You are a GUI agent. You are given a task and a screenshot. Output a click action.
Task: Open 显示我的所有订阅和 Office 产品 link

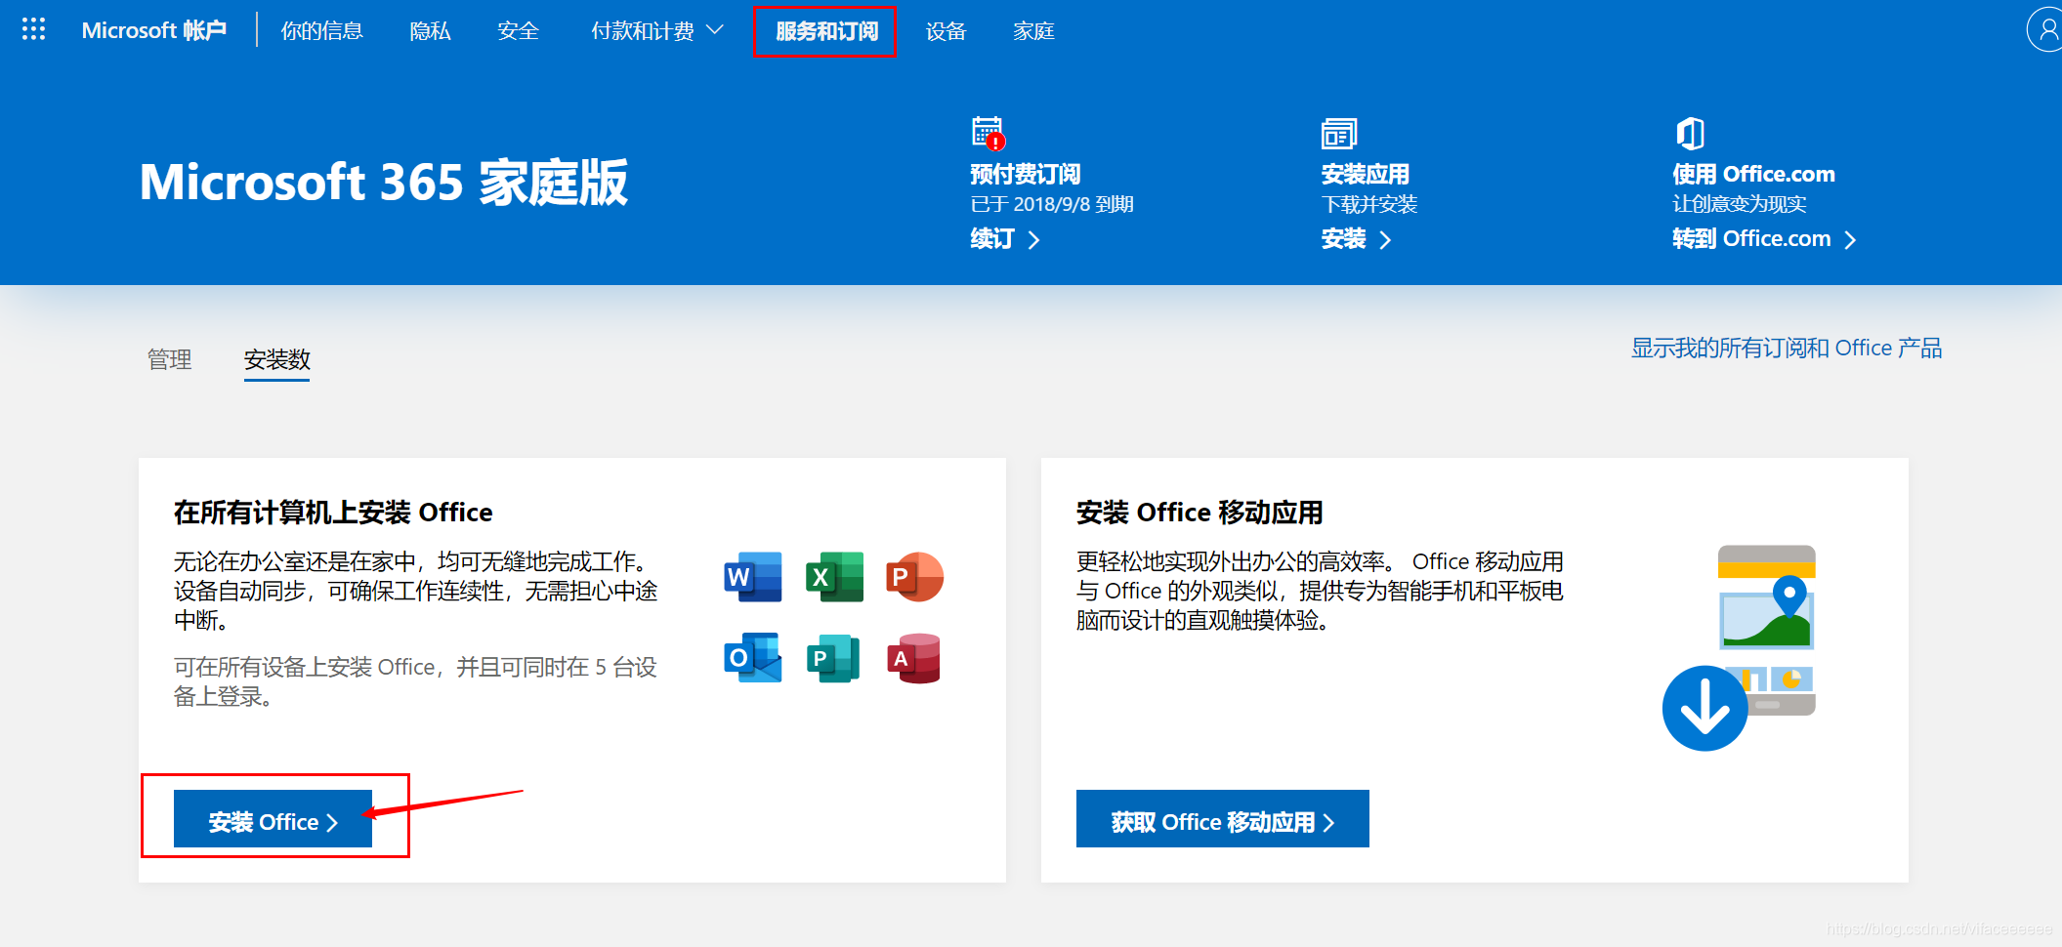[1787, 348]
